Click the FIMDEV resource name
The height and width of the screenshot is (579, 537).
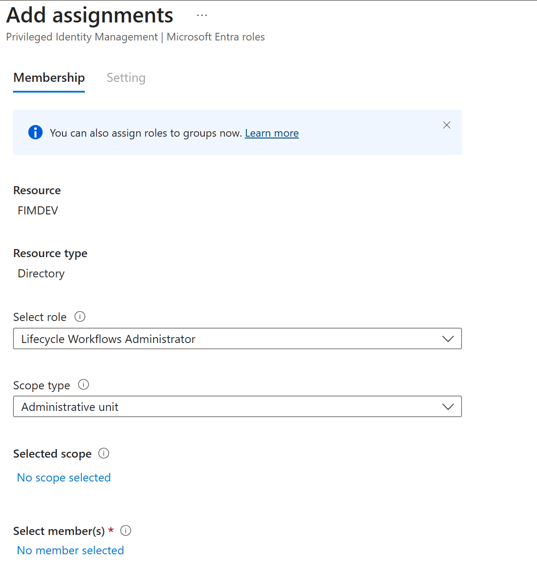click(38, 210)
